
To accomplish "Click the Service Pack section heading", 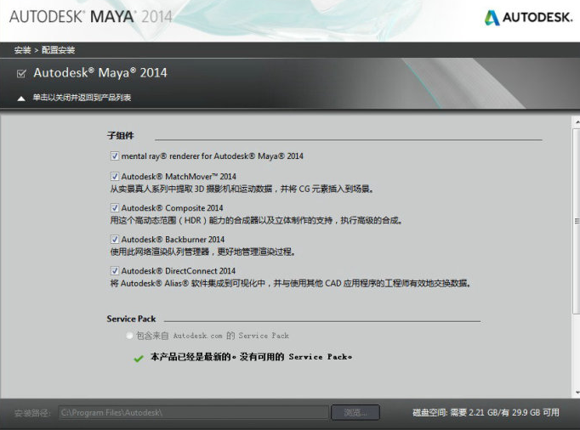I will click(131, 319).
